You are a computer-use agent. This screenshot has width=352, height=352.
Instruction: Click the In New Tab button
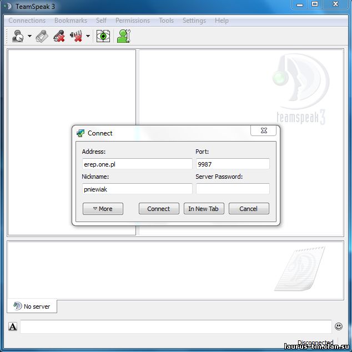(204, 209)
